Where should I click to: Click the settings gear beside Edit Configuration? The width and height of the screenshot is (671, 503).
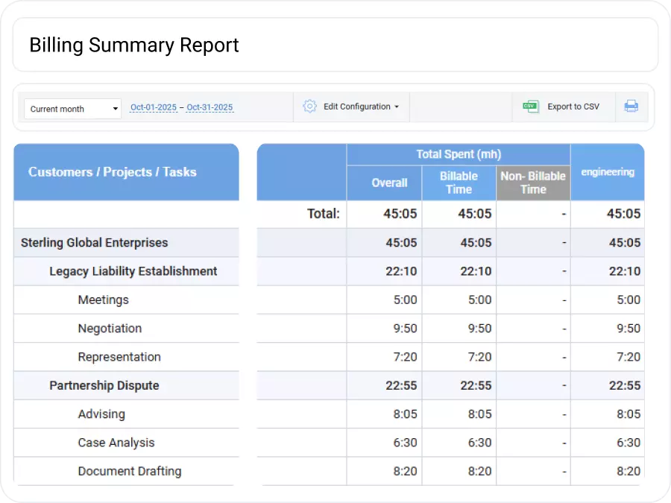pyautogui.click(x=309, y=107)
